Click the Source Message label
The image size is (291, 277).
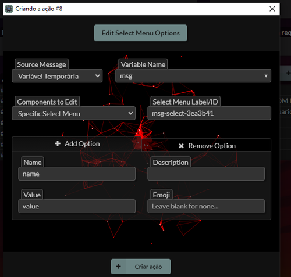pos(41,64)
